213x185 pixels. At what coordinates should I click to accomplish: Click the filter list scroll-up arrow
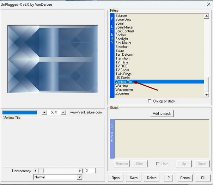click(207, 16)
